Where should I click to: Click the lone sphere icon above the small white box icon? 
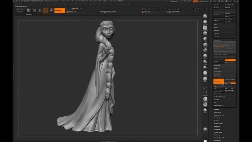pyautogui.click(x=205, y=129)
